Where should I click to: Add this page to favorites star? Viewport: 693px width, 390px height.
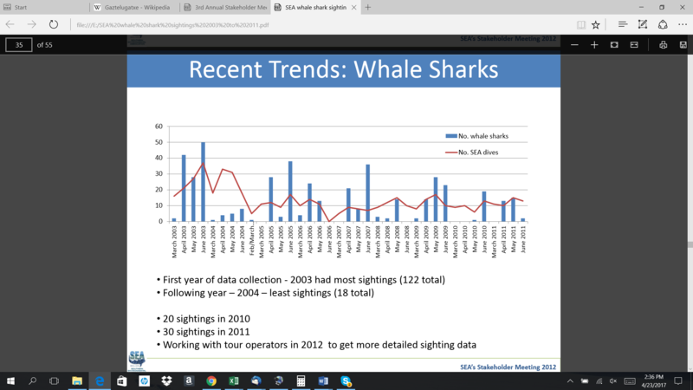tap(596, 25)
